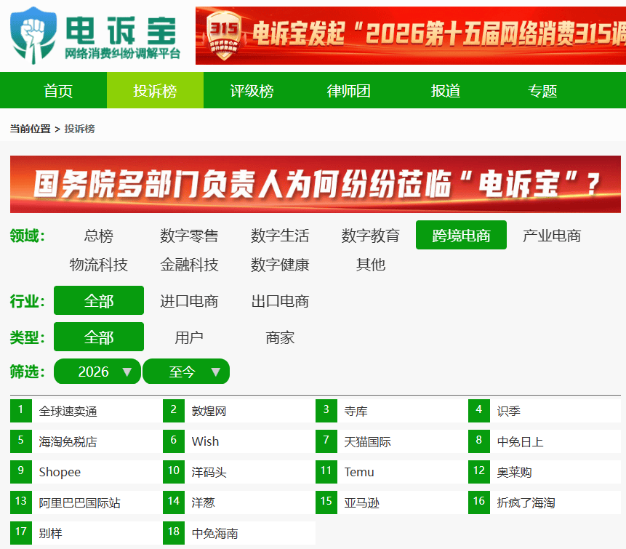Viewport: 626px width, 549px height.
Task: Open rank 4 识季
Action: click(x=545, y=411)
